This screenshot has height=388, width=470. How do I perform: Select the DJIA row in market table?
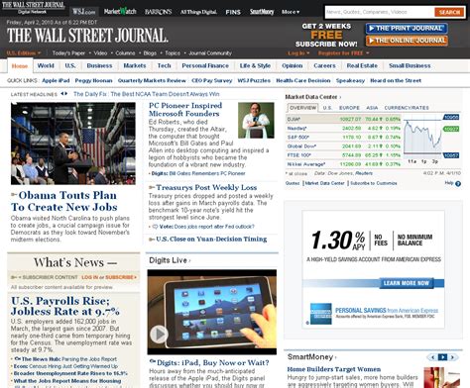tap(343, 119)
